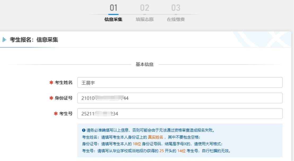Screen dimensions: 294x161
Task: Click into the 身份证号 input field
Action: pyautogui.click(x=180, y=98)
